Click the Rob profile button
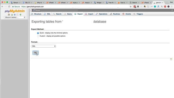 pyautogui.click(x=172, y=2)
